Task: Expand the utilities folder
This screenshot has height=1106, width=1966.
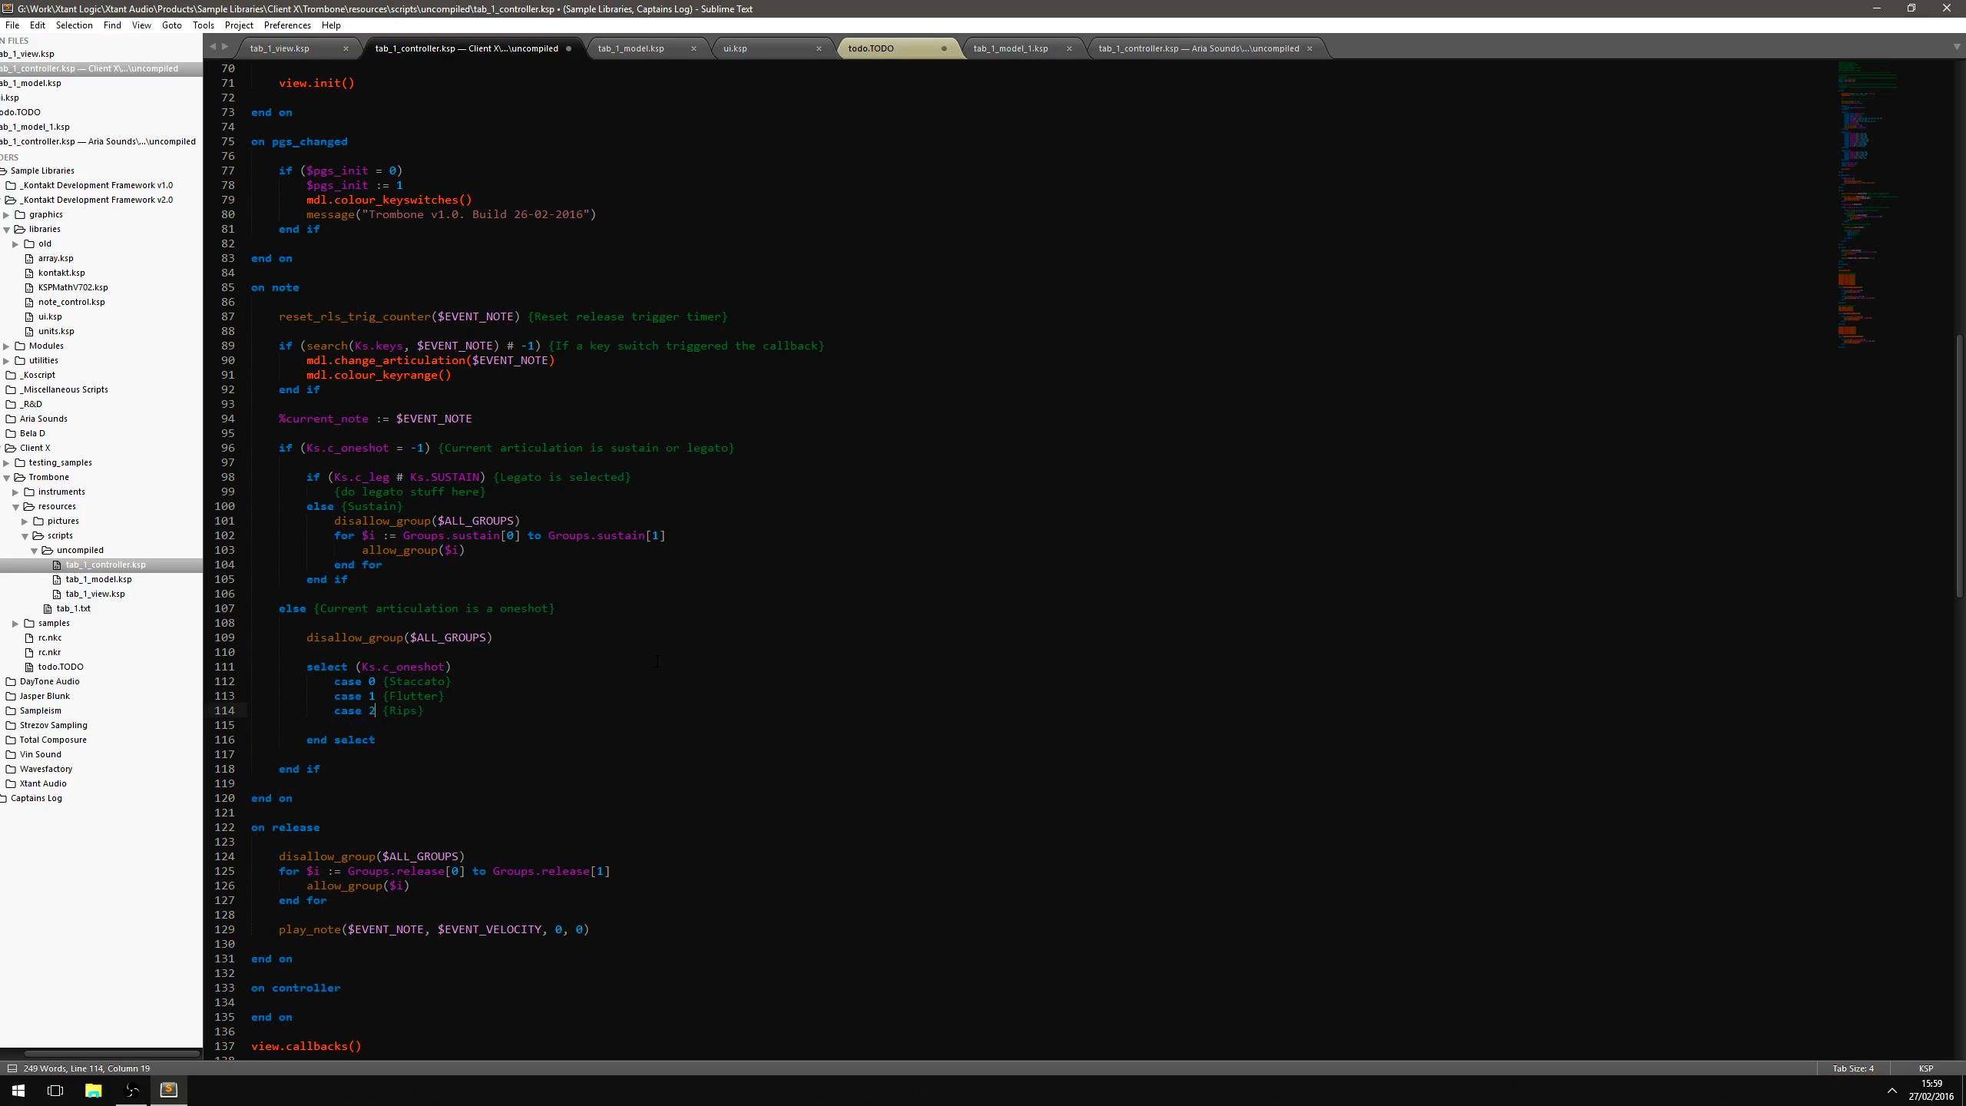Action: click(6, 361)
